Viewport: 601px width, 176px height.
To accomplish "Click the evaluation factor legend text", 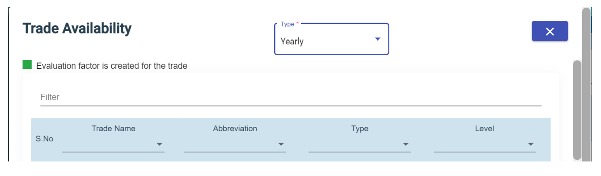I will click(112, 66).
